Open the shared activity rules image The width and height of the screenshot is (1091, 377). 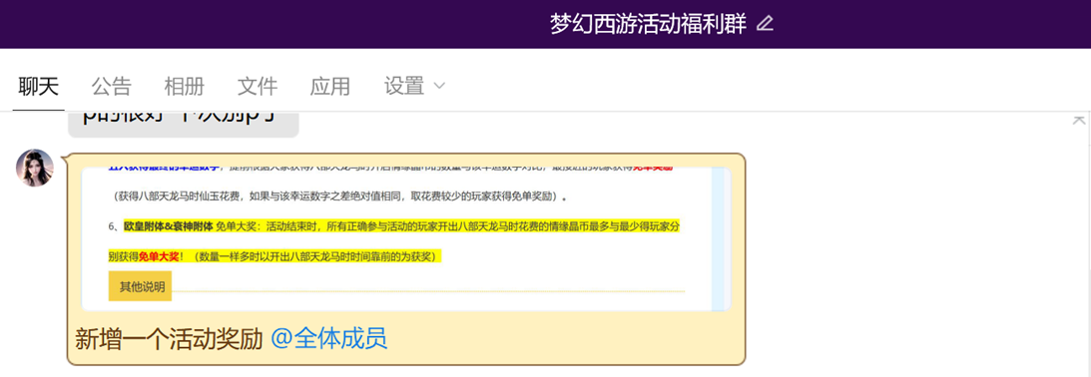click(406, 238)
